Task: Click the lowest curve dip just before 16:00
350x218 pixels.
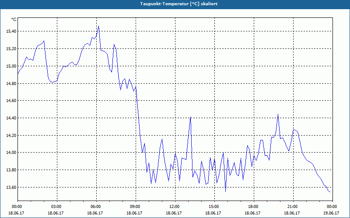Action: point(225,191)
